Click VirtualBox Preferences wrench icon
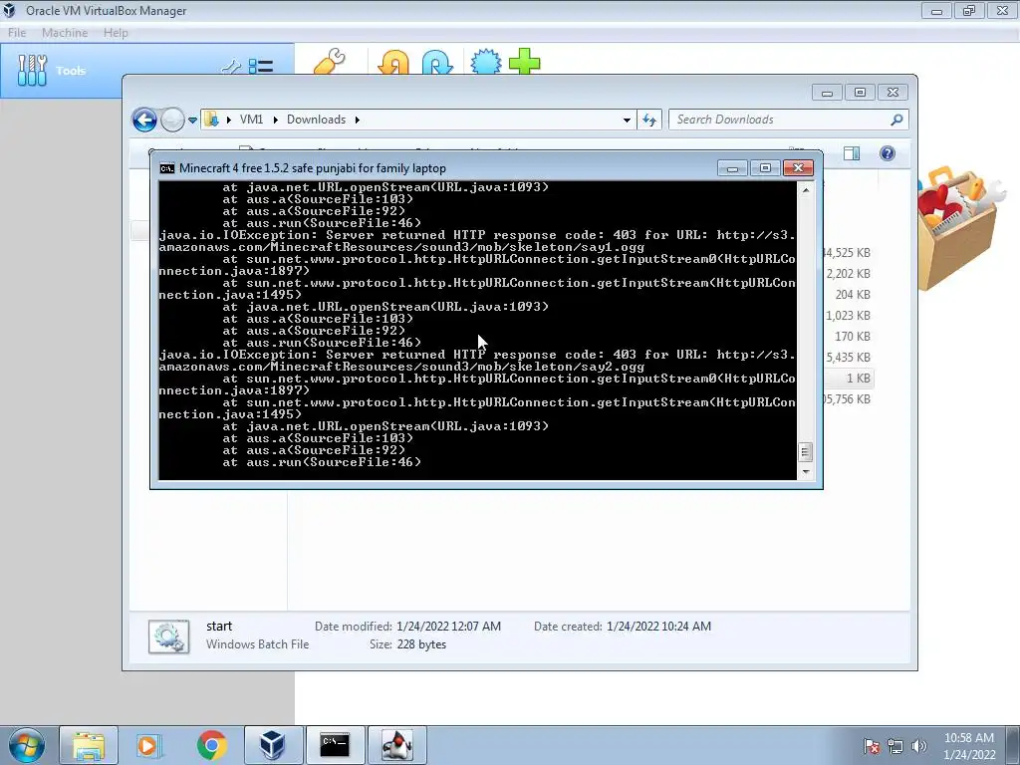 coord(330,63)
